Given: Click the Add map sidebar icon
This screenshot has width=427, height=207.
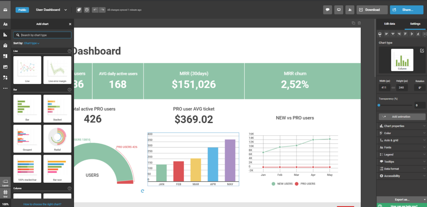Looking at the screenshot, I should [x=5, y=45].
